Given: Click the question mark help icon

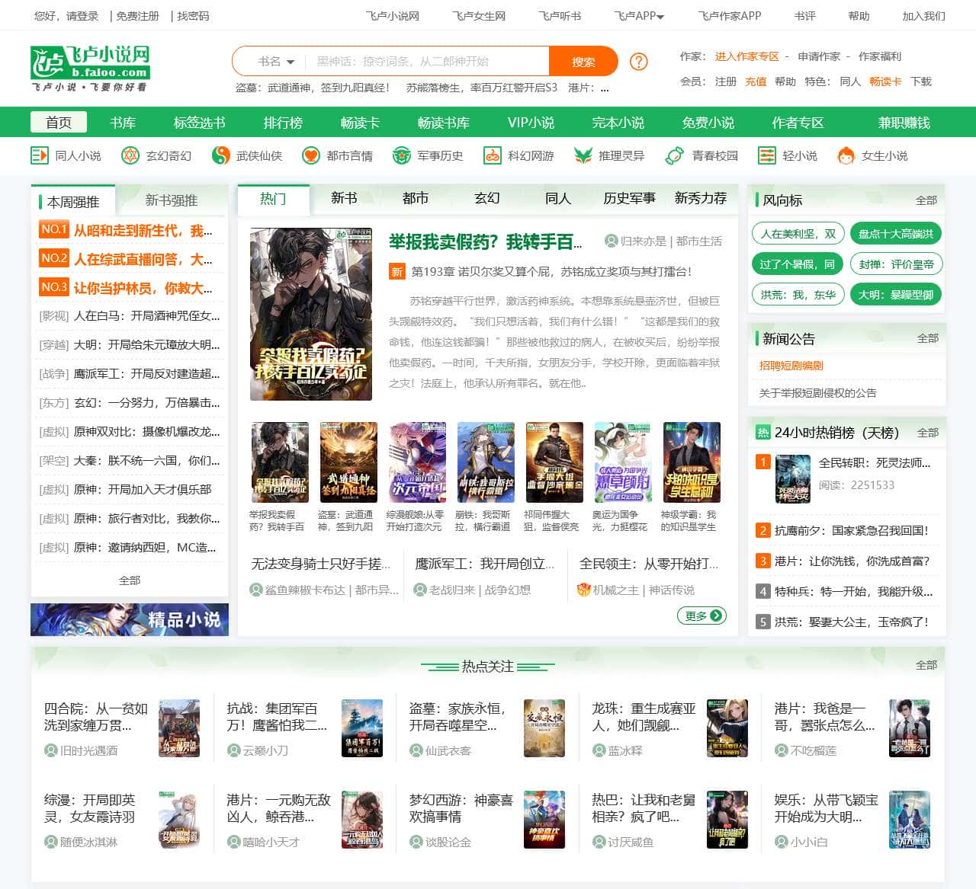Looking at the screenshot, I should click(638, 62).
